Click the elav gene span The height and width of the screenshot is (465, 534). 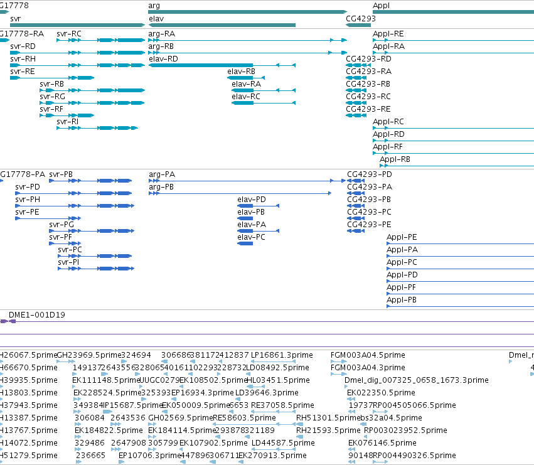pyautogui.click(x=222, y=25)
